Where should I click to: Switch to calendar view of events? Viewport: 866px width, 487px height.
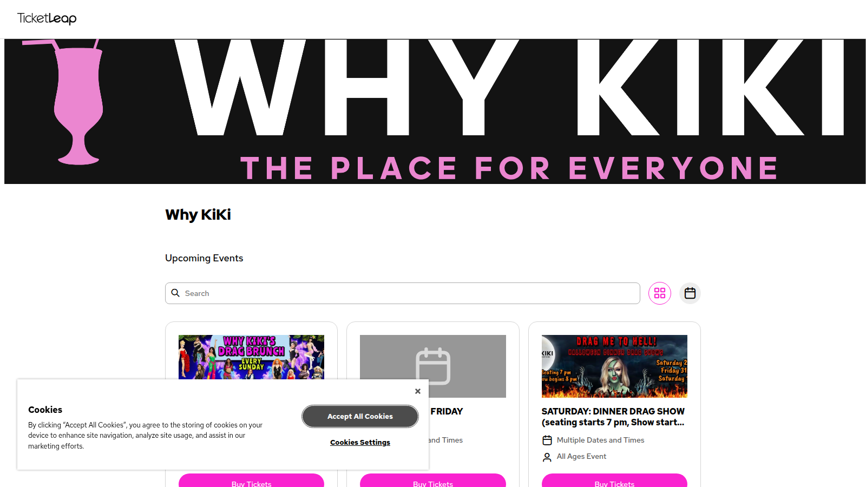[690, 293]
